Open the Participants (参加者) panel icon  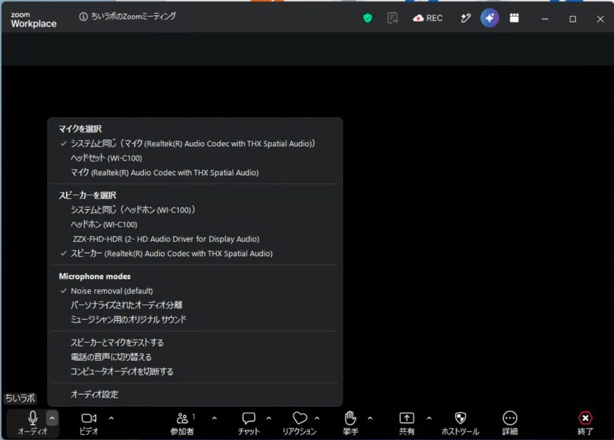tap(182, 418)
